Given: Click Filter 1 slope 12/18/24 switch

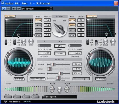Looking at the screenshot, I should [x=6, y=42].
